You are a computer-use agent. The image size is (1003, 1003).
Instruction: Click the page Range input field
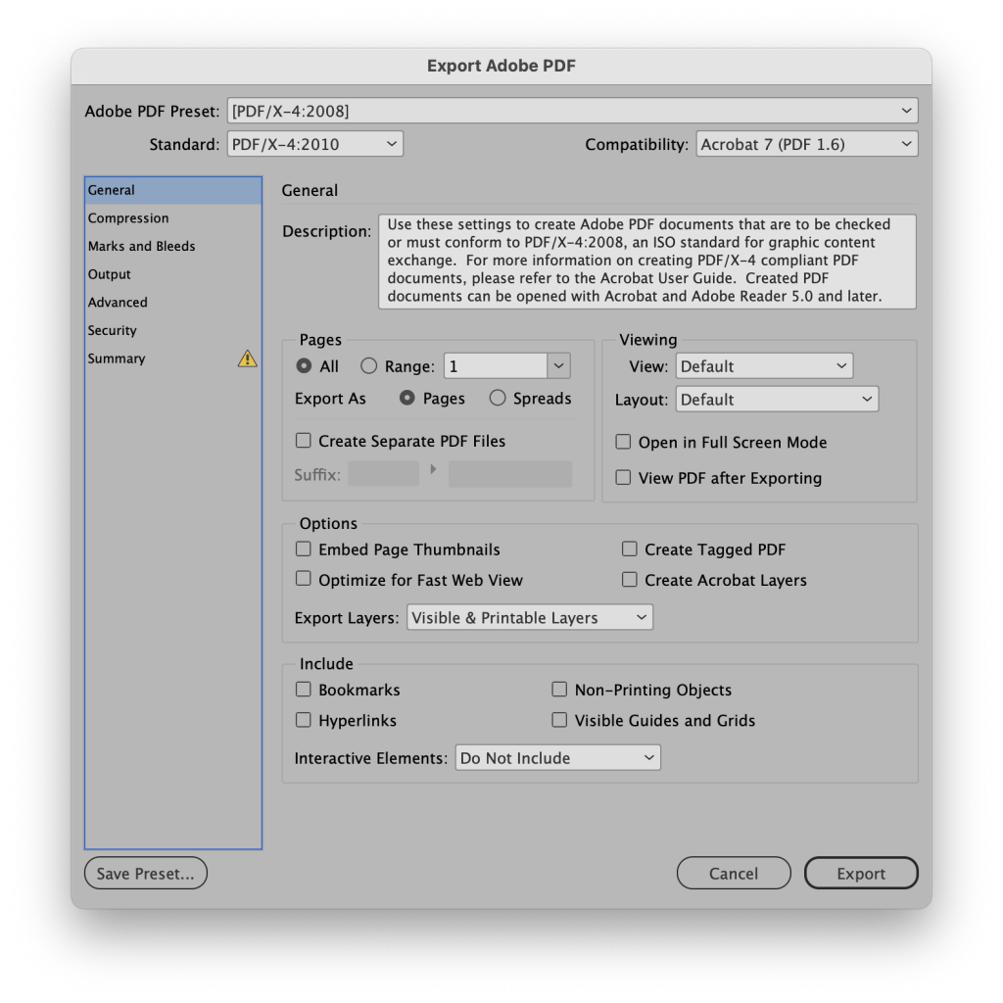coord(495,366)
